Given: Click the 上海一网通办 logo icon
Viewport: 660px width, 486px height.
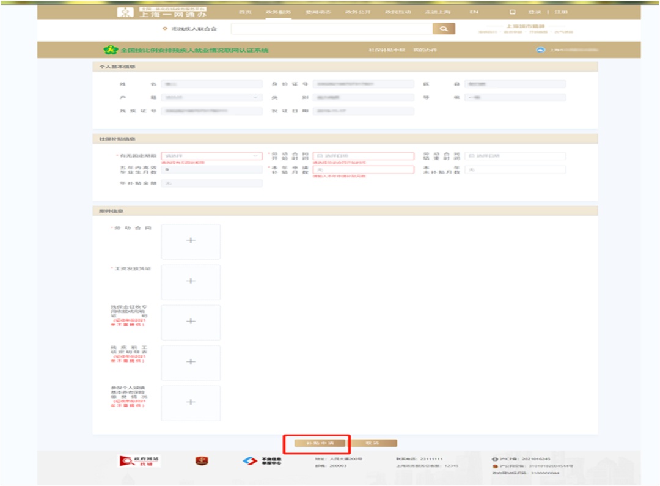Looking at the screenshot, I should 125,13.
